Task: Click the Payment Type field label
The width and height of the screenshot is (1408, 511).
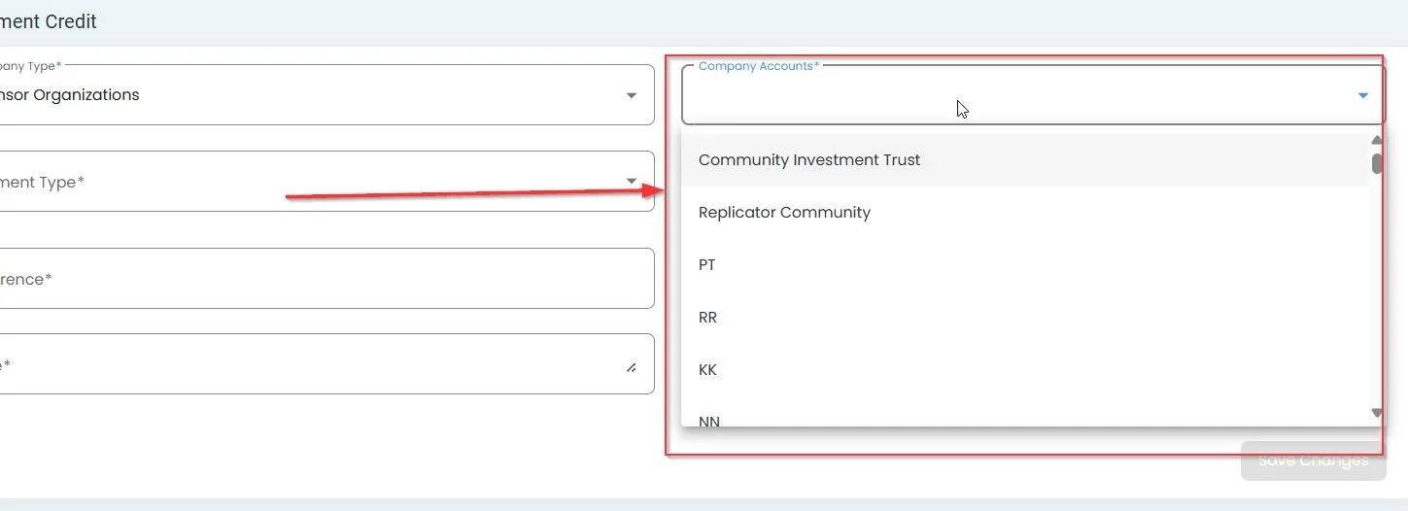Action: click(44, 182)
